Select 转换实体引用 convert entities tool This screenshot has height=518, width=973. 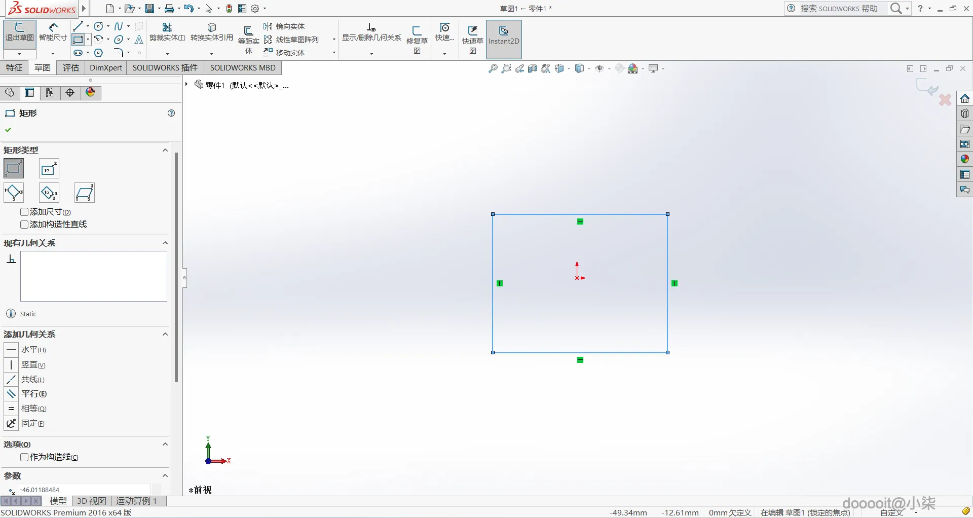pyautogui.click(x=212, y=32)
